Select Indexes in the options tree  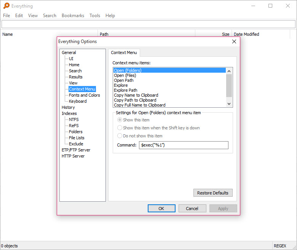tap(69, 113)
